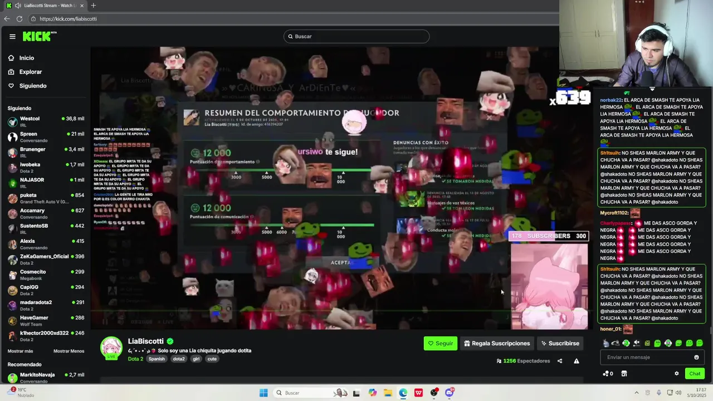This screenshot has height=401, width=713.
Task: Open HaveGamer channel in sidebar
Action: 46,321
